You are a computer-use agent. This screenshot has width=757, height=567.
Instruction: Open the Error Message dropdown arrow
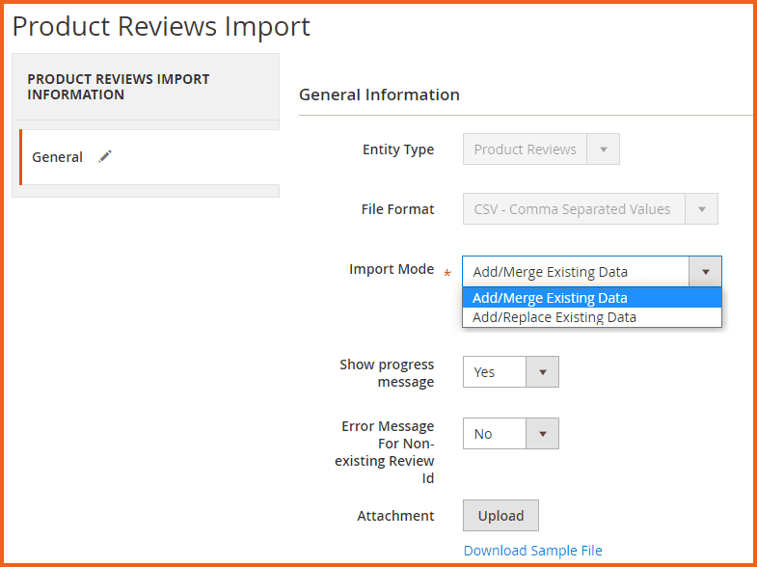542,434
